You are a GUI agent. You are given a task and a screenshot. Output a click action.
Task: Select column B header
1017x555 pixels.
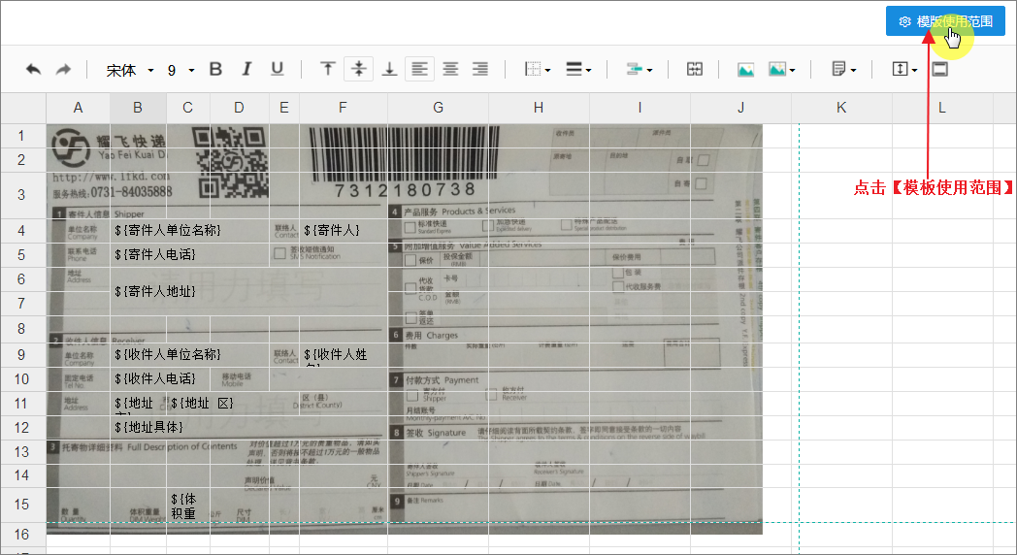138,108
